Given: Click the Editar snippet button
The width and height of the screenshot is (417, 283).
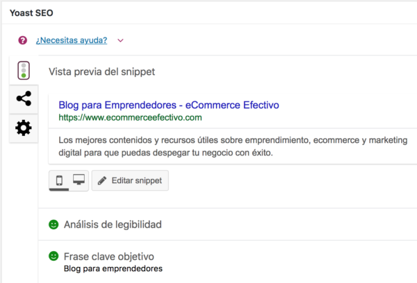Looking at the screenshot, I should pos(130,180).
